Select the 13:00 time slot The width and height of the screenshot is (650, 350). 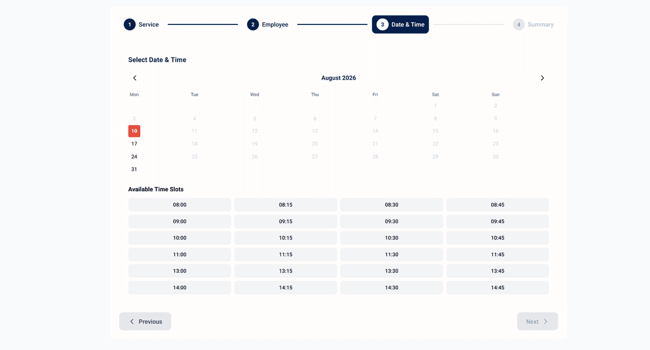point(180,271)
